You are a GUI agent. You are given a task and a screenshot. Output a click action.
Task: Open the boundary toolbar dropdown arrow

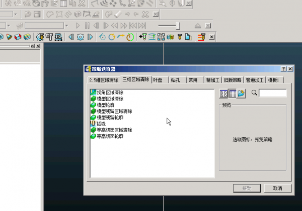(x=16, y=14)
